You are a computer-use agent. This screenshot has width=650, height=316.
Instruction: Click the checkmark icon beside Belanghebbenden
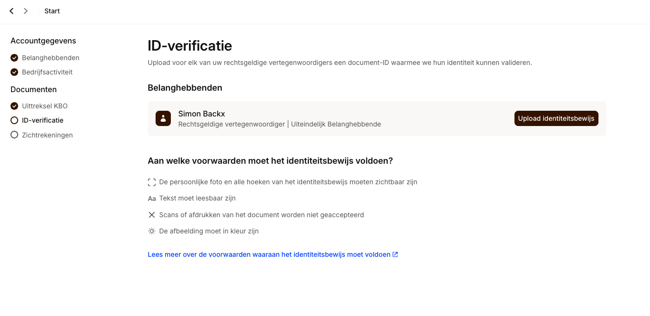click(x=14, y=58)
